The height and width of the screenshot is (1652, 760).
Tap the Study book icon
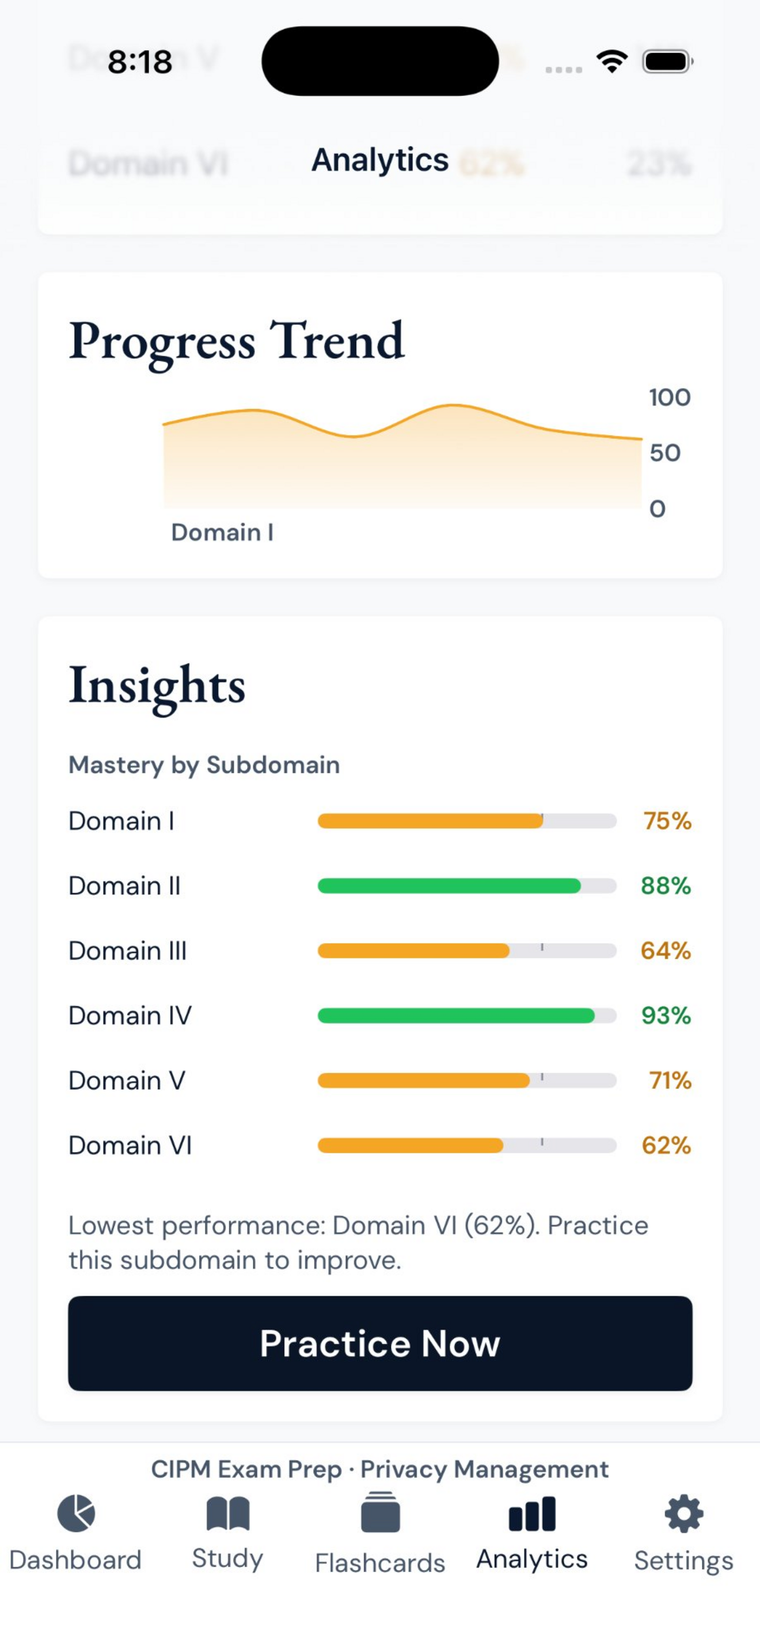[227, 1514]
